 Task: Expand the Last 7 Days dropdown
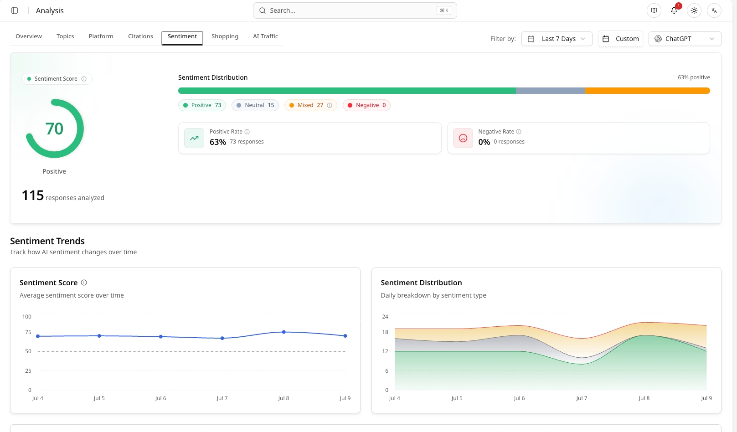(x=557, y=39)
